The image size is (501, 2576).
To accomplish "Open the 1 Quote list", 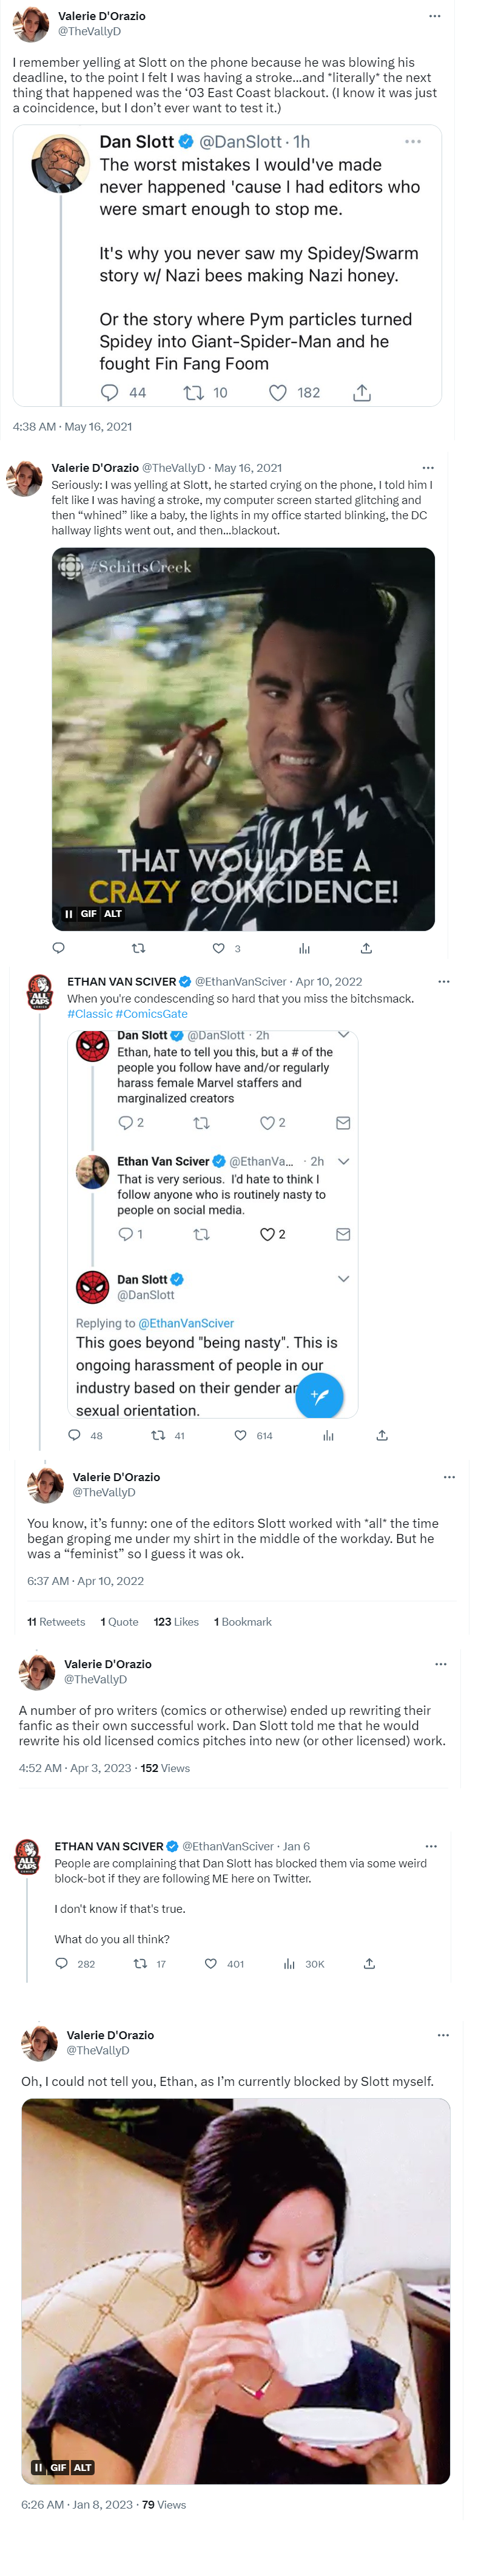I will click(119, 1622).
